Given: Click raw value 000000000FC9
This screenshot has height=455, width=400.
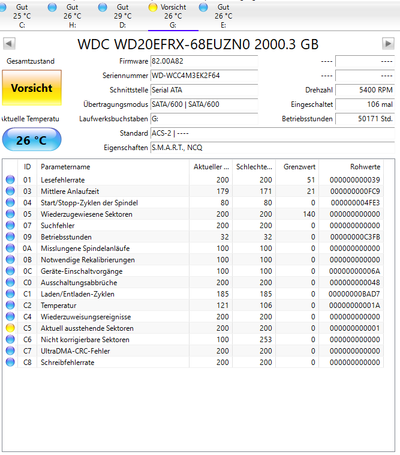Looking at the screenshot, I should coord(355,191).
